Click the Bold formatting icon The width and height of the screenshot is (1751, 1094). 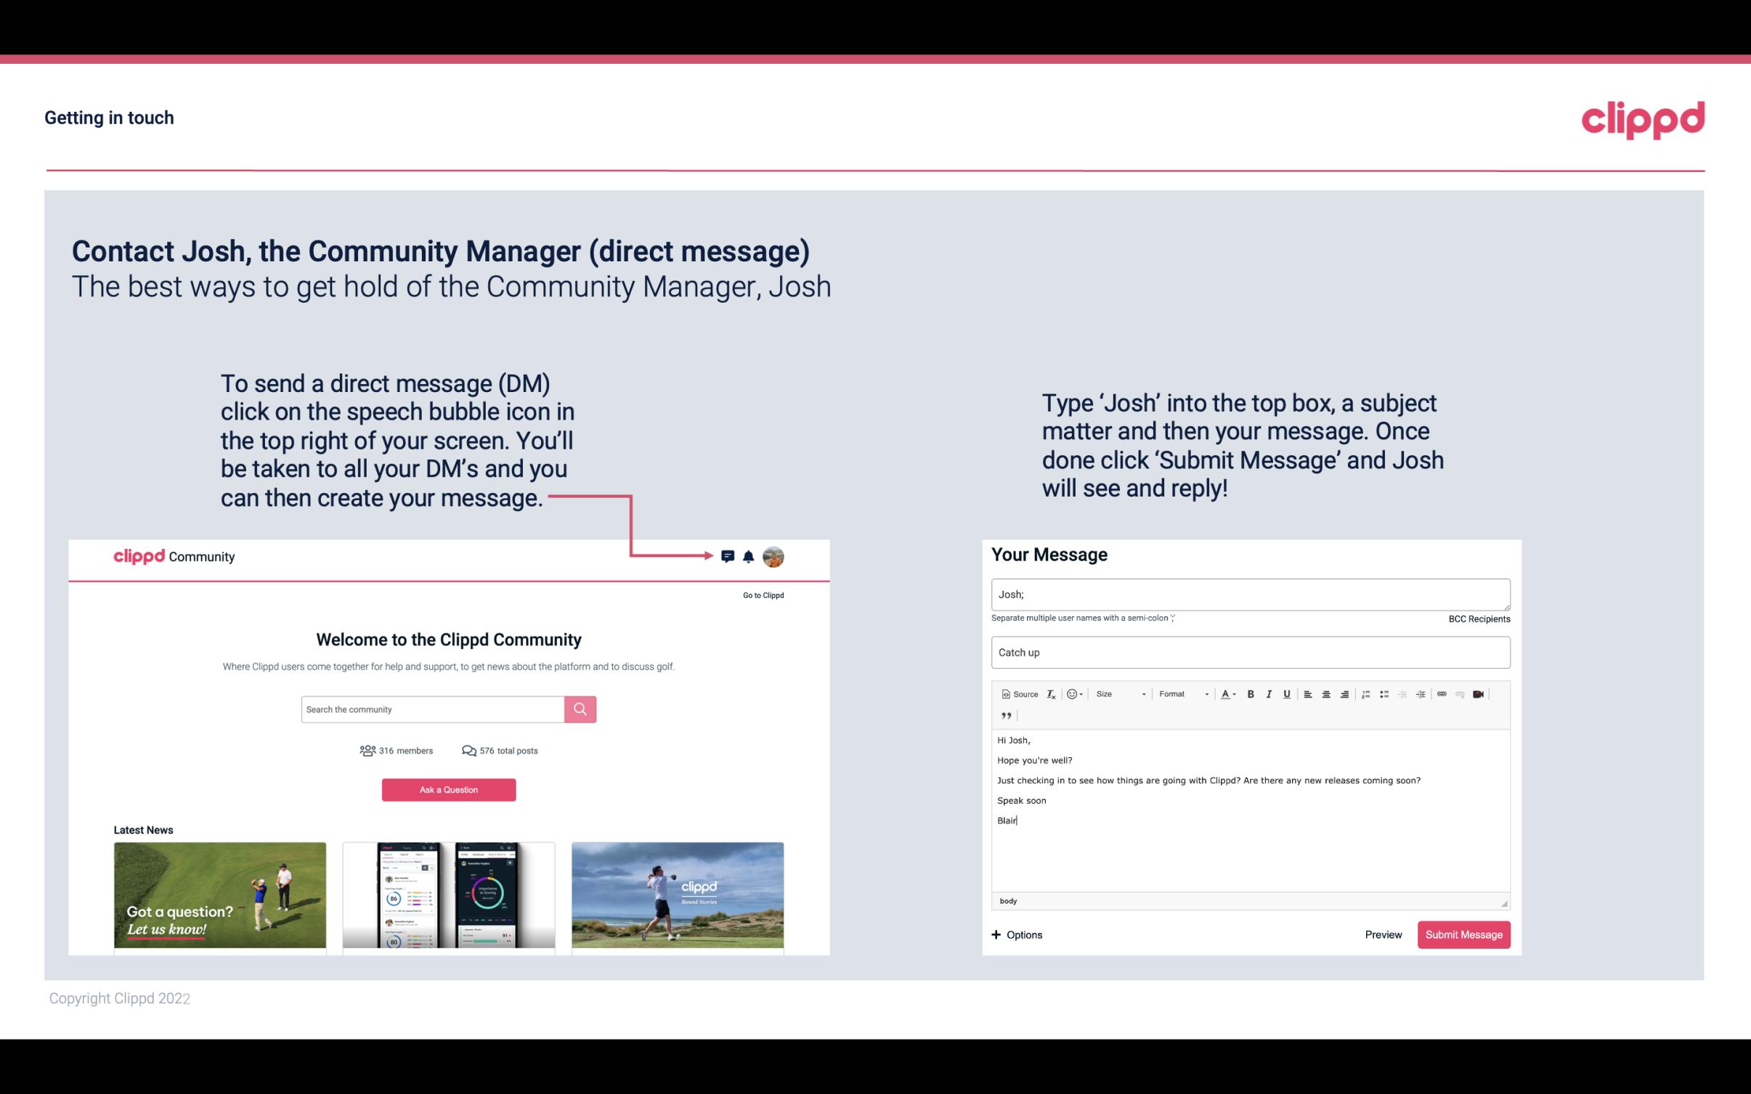point(1251,693)
